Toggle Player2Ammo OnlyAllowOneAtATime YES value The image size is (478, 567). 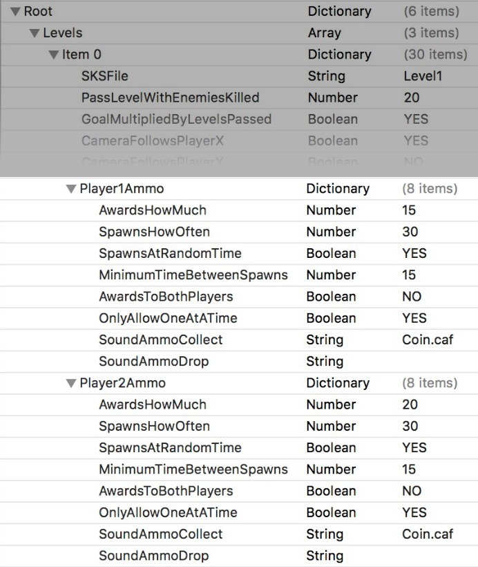coord(414,512)
